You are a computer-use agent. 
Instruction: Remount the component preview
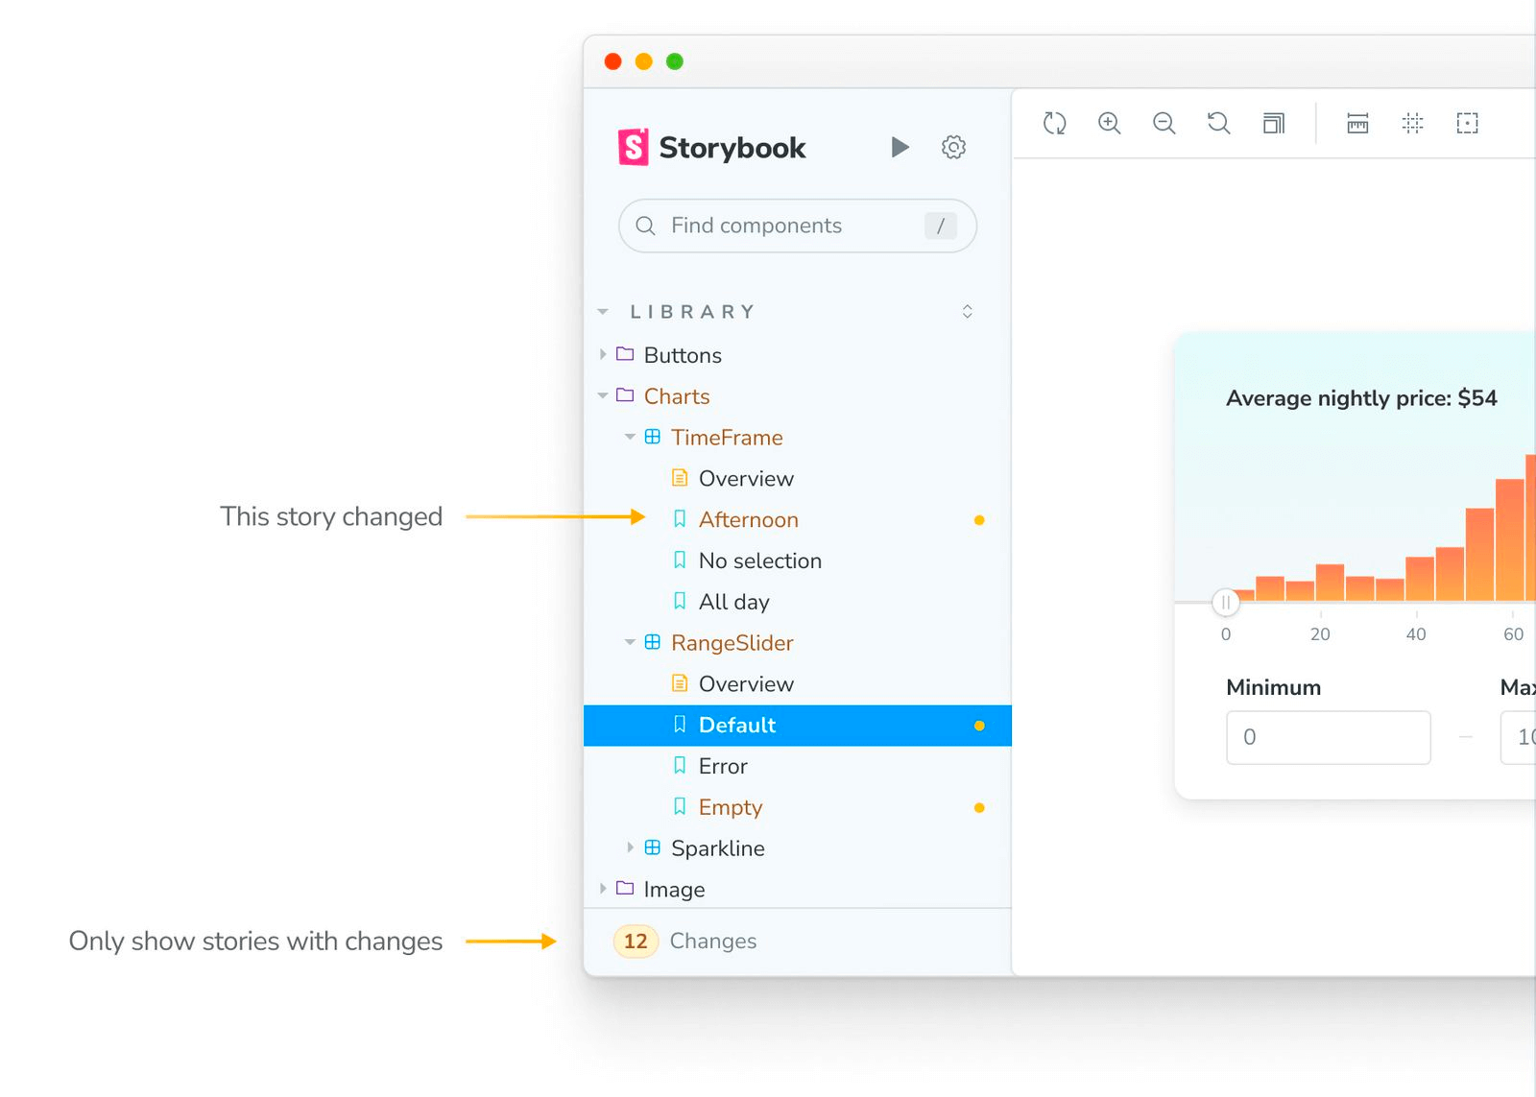point(1054,123)
